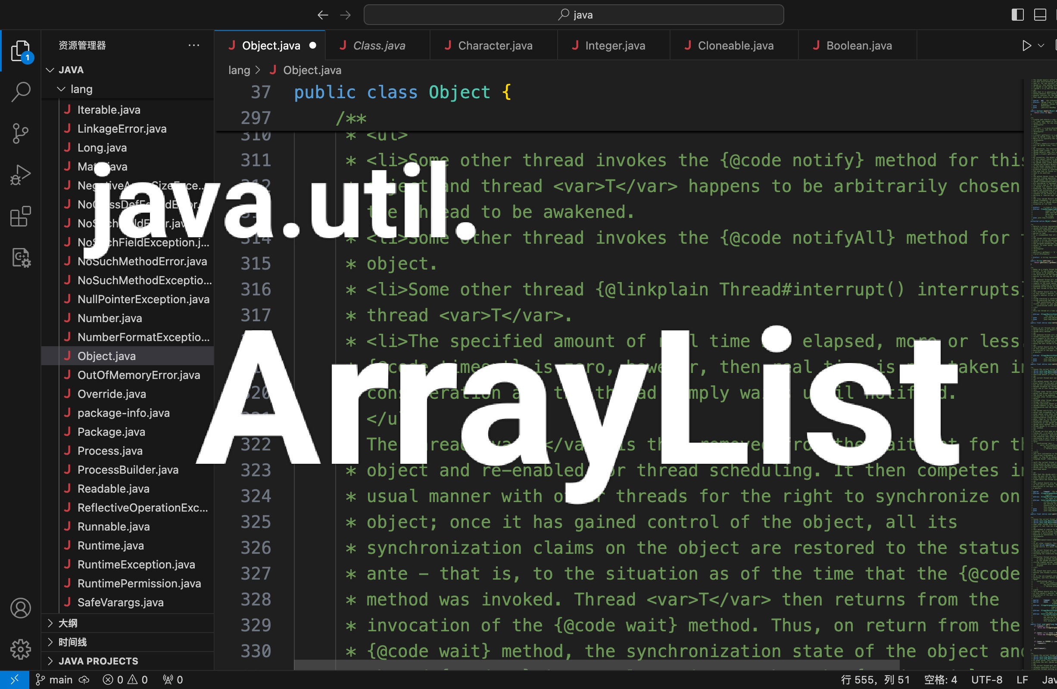Viewport: 1057px width, 689px height.
Task: Open the Java Projects activity bar icon with gear
Action: point(21,258)
